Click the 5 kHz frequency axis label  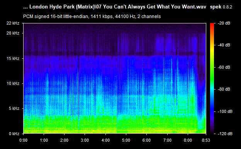tap(14, 109)
